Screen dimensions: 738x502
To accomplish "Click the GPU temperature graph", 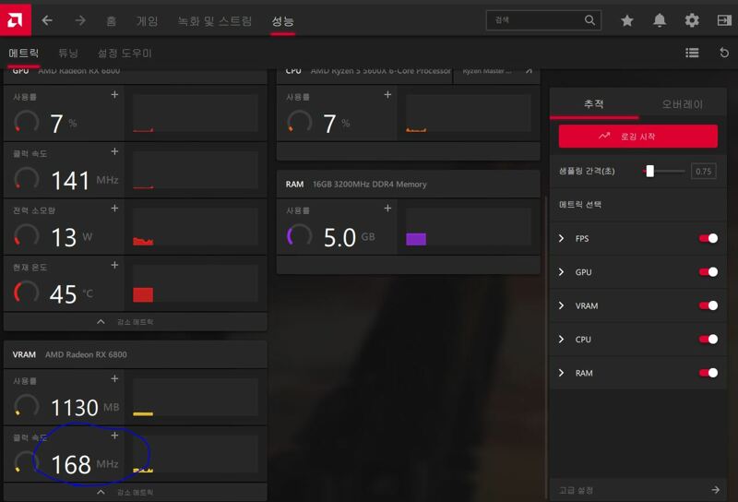I will pyautogui.click(x=196, y=283).
